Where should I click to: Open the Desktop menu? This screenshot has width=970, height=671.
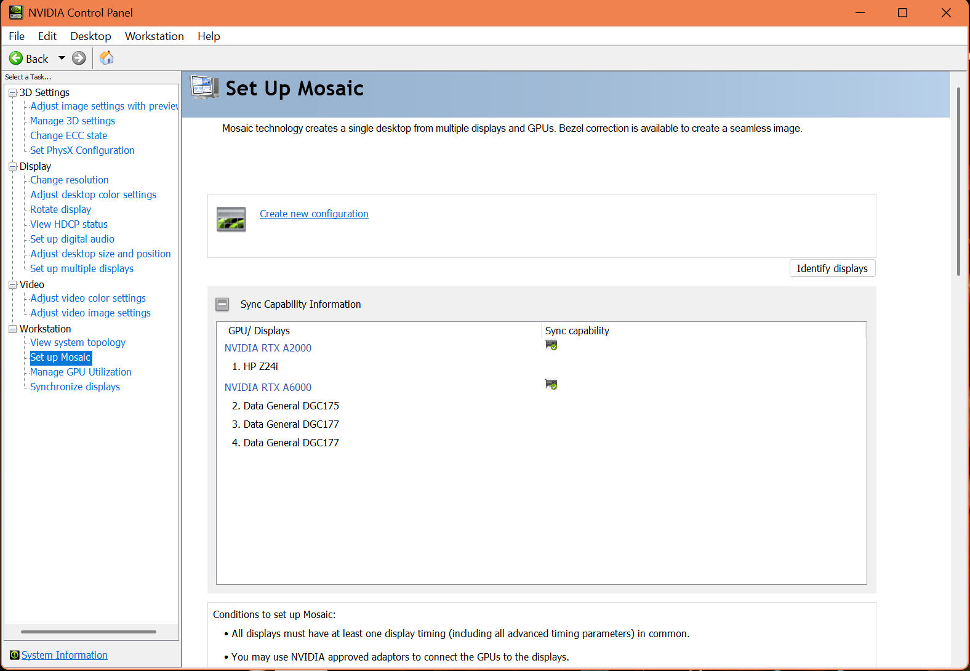(x=90, y=36)
